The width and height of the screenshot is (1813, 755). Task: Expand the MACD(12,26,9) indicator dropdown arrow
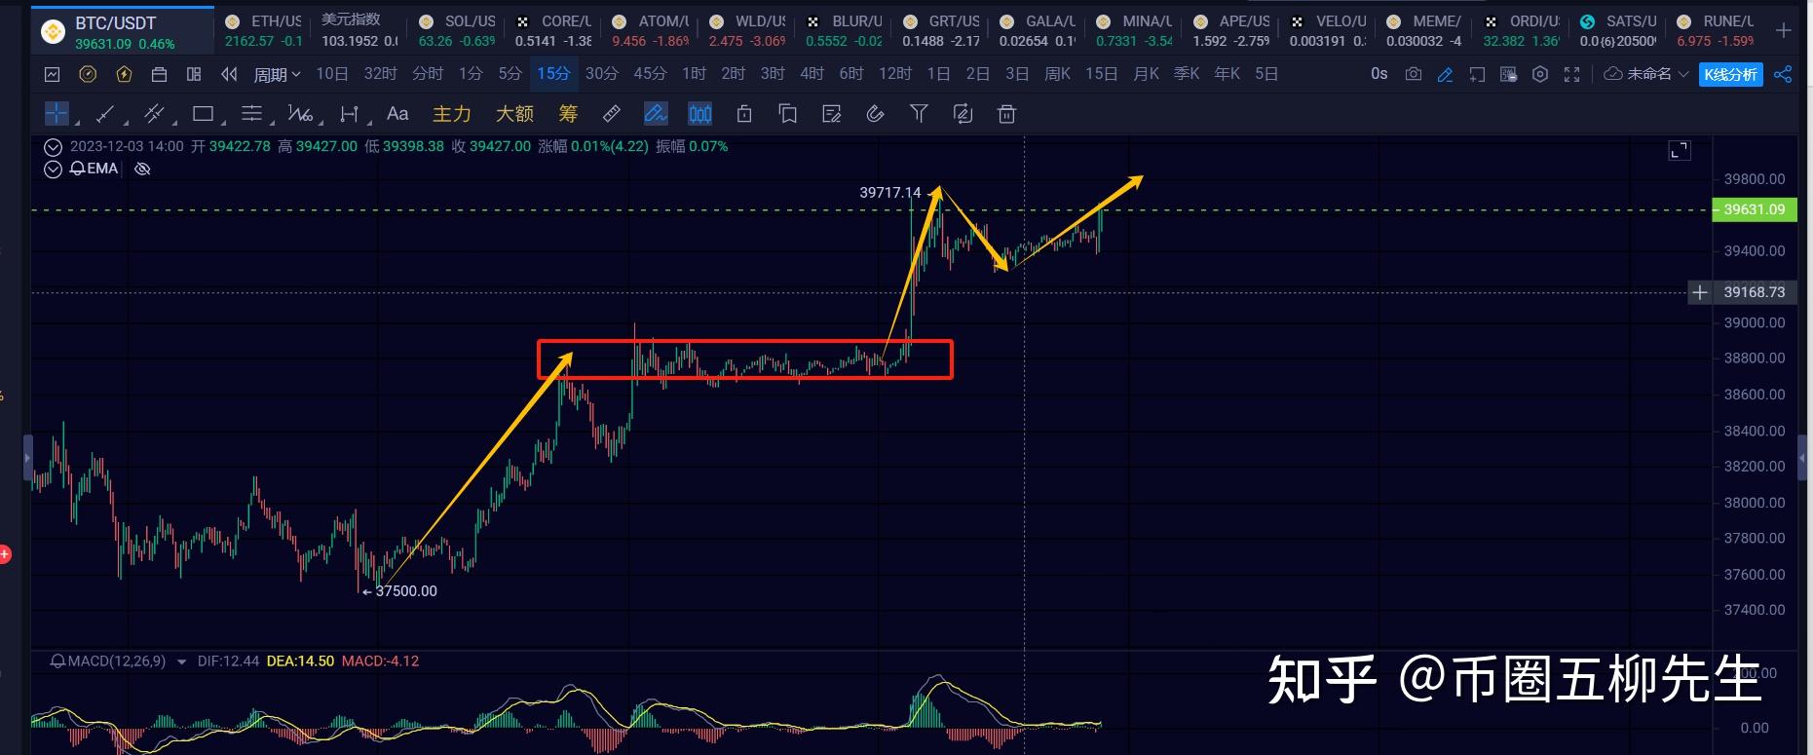click(x=181, y=661)
